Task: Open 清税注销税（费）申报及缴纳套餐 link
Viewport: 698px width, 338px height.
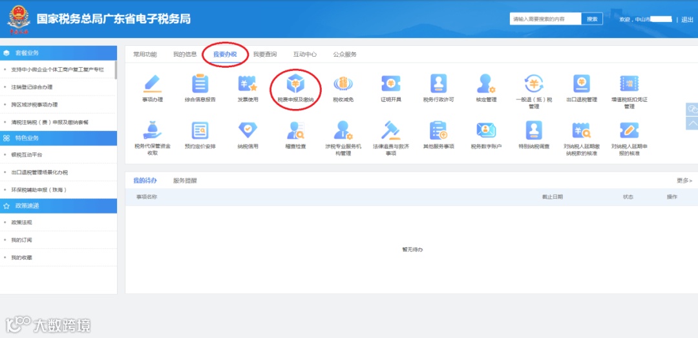Action: 50,122
